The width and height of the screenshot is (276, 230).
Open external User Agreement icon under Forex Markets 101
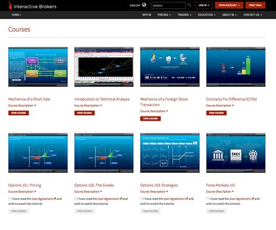click(x=253, y=199)
